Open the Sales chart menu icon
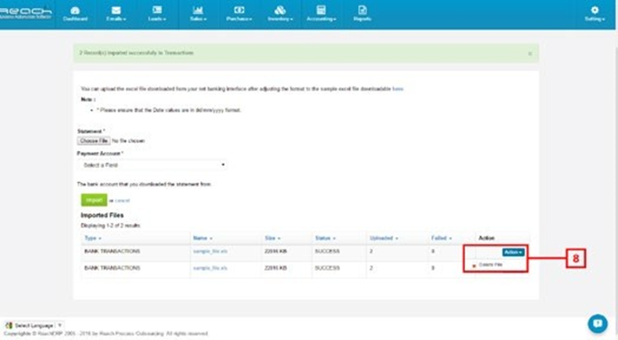The width and height of the screenshot is (618, 340). [x=198, y=11]
